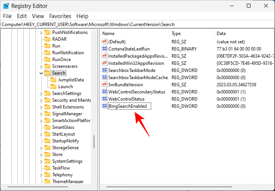The height and width of the screenshot is (191, 275).
Task: Click the WebControlStatus DWORD icon
Action: tap(105, 99)
